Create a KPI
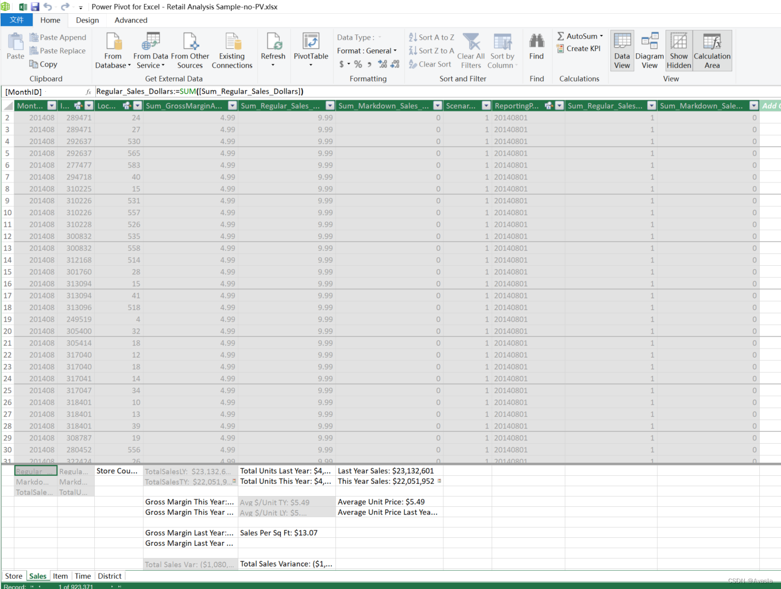This screenshot has height=589, width=781. coord(579,49)
